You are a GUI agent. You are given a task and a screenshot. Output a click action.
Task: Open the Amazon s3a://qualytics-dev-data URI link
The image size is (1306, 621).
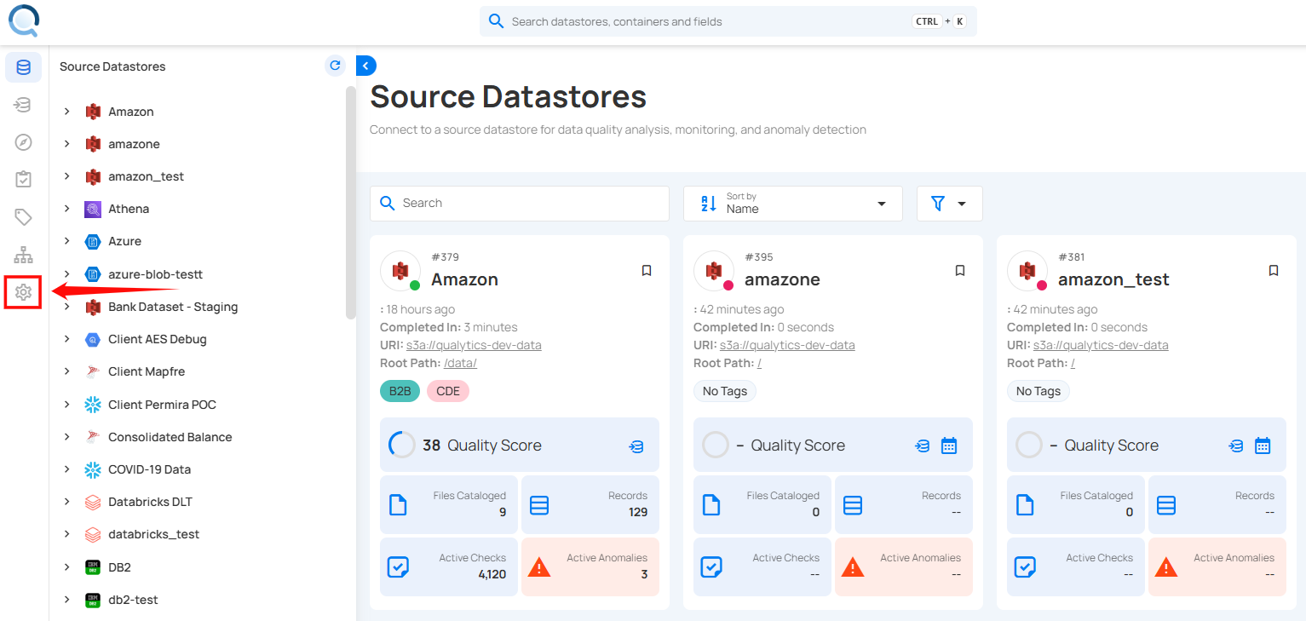(474, 345)
